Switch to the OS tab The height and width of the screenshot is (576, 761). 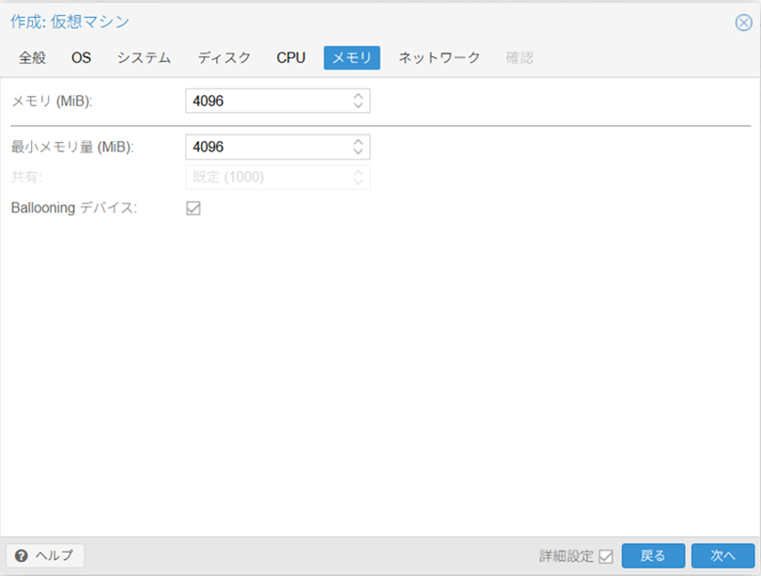tap(81, 57)
